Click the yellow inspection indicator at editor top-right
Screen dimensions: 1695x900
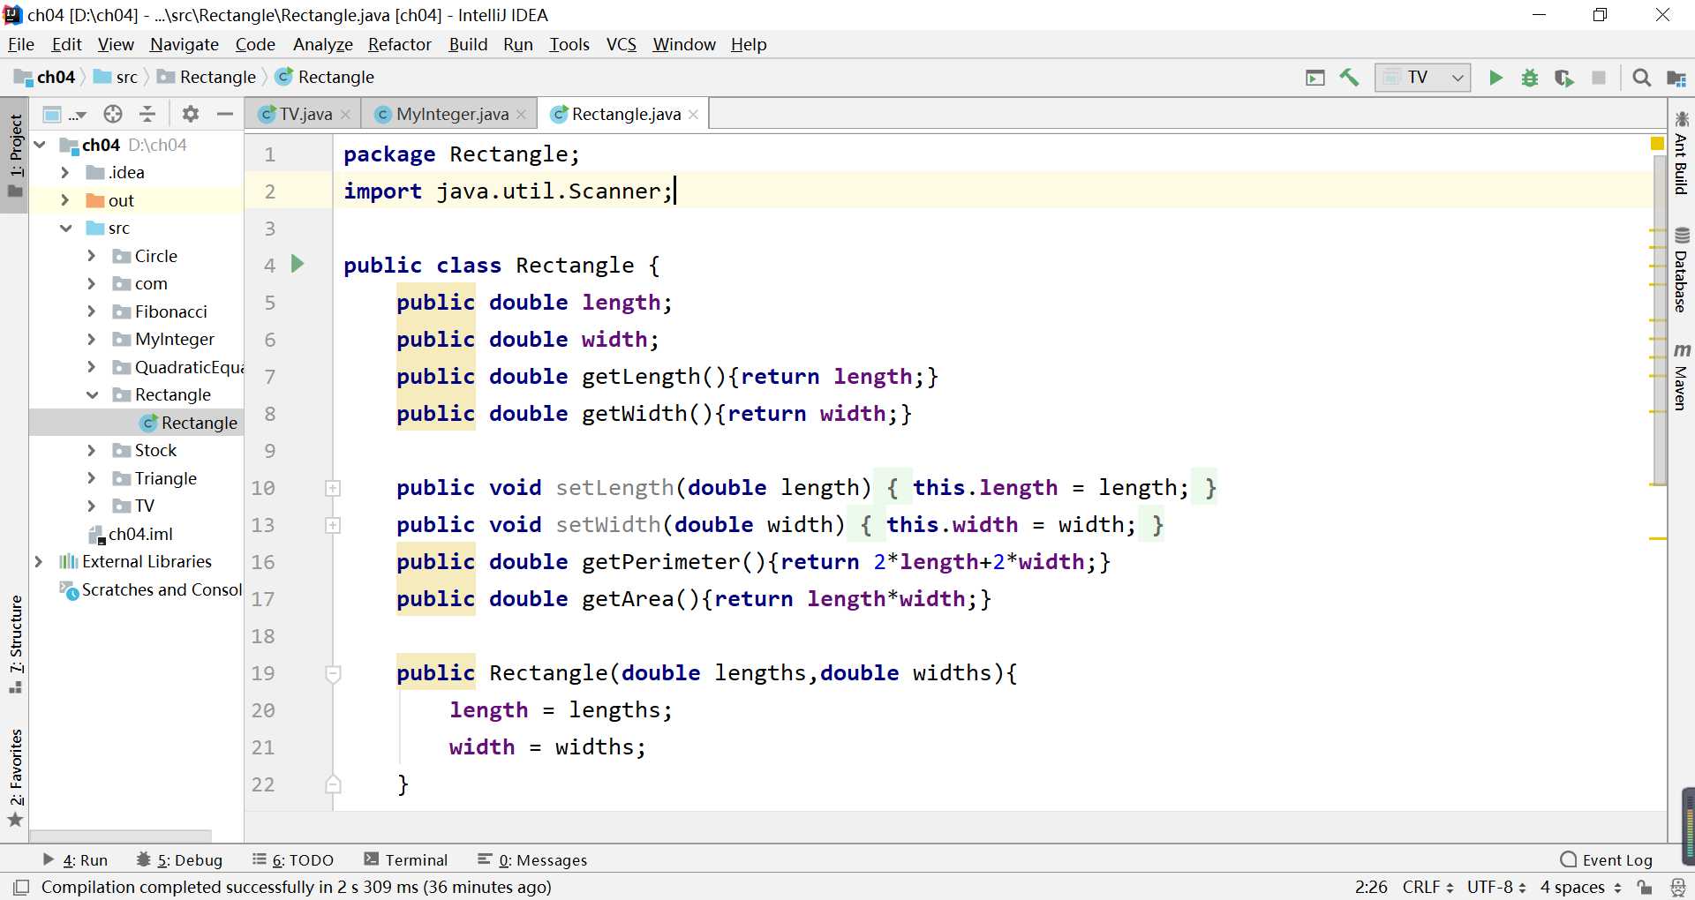coord(1657,143)
